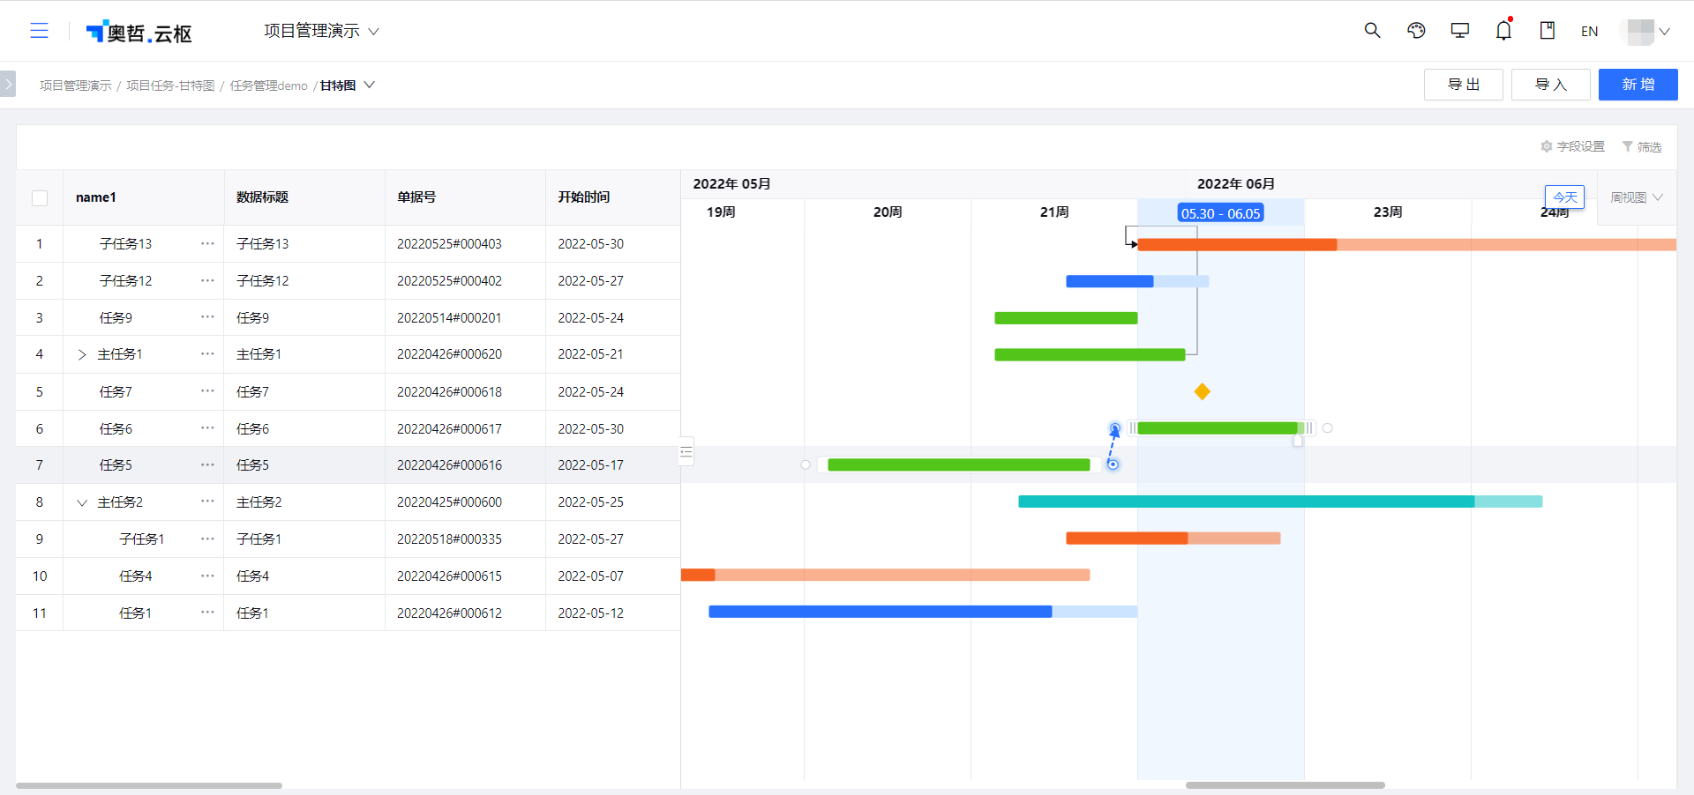The height and width of the screenshot is (795, 1694).
Task: Click the 05.30 - 06.05 week label
Action: tap(1220, 213)
